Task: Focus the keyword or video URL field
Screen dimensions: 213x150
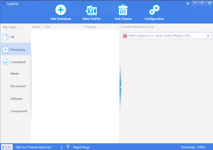Action: pyautogui.click(x=167, y=36)
